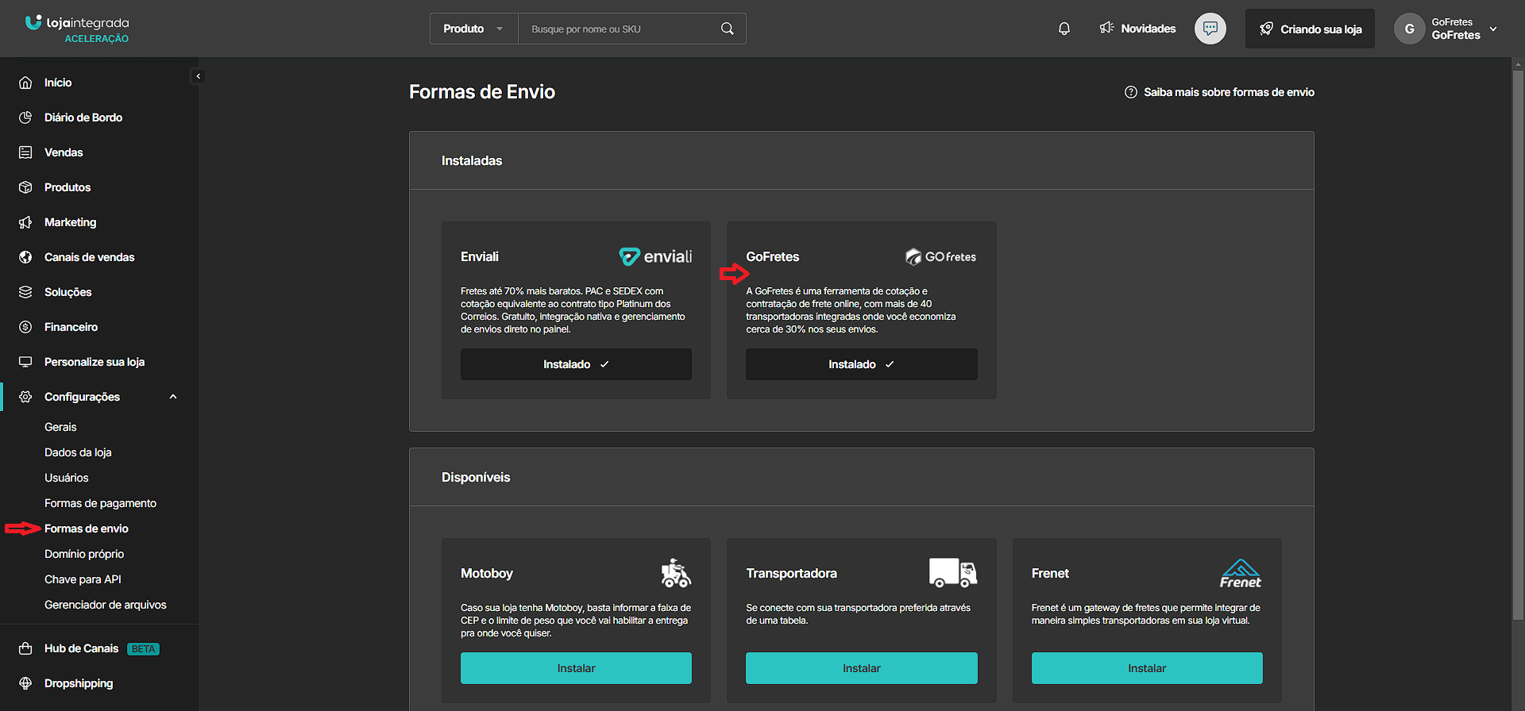Click Instalado button on GoFretes card
This screenshot has height=711, width=1525.
862,364
